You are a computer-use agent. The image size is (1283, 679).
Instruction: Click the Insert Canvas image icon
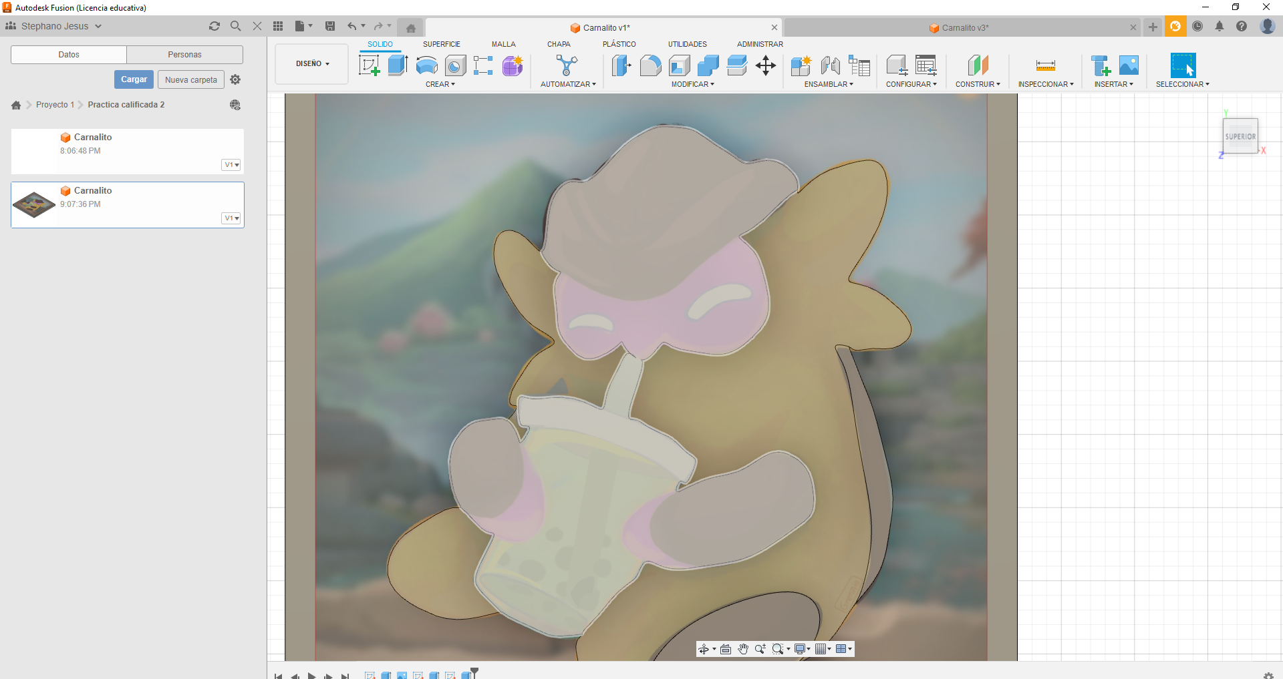click(x=1129, y=65)
